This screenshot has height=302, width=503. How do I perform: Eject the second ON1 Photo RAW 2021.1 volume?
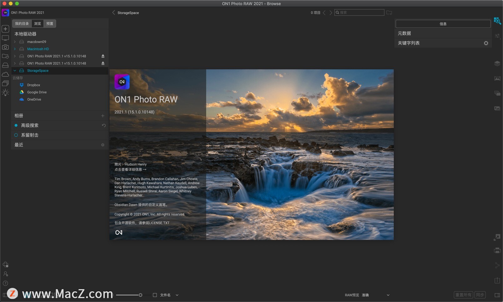[103, 63]
